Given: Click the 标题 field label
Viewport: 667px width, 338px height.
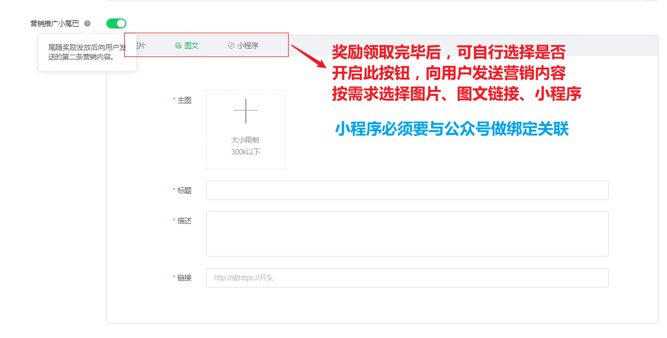Looking at the screenshot, I should tap(184, 191).
